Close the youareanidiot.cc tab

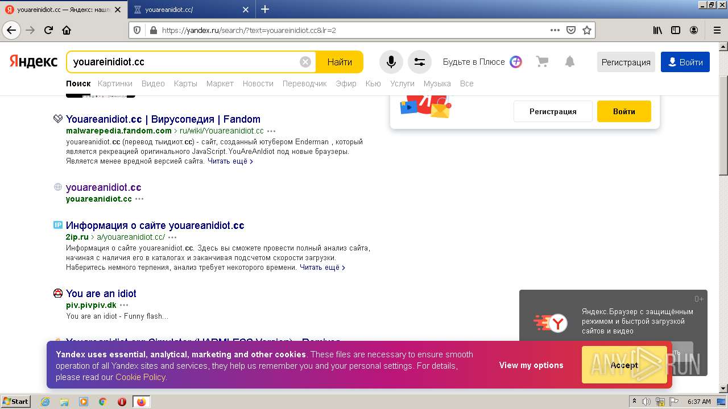click(246, 10)
